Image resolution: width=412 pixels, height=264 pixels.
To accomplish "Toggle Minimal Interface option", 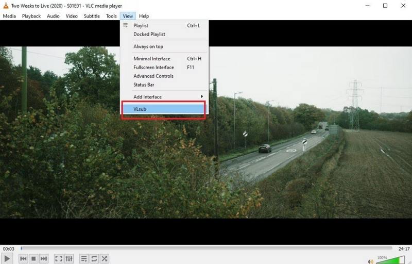I will 164,59.
